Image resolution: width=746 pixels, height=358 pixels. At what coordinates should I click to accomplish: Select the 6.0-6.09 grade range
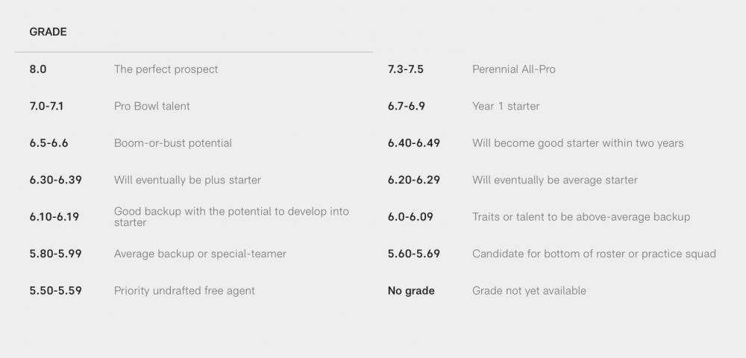click(x=410, y=217)
